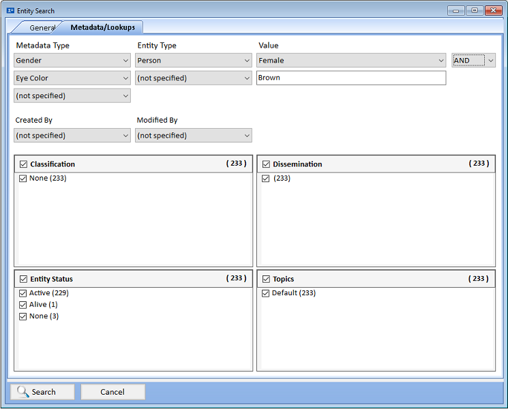Open the Created By dropdown
The width and height of the screenshot is (508, 409).
[72, 136]
